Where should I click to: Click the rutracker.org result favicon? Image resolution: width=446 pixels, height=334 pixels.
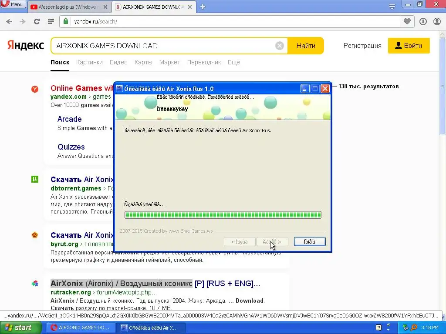point(35,283)
